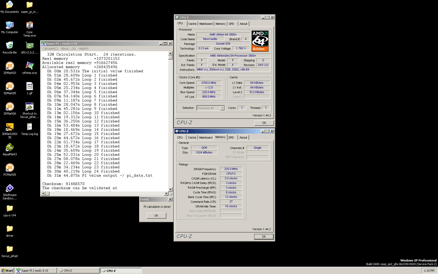
Task: Open About...(A) menu in Super PI
Action: pos(68,49)
